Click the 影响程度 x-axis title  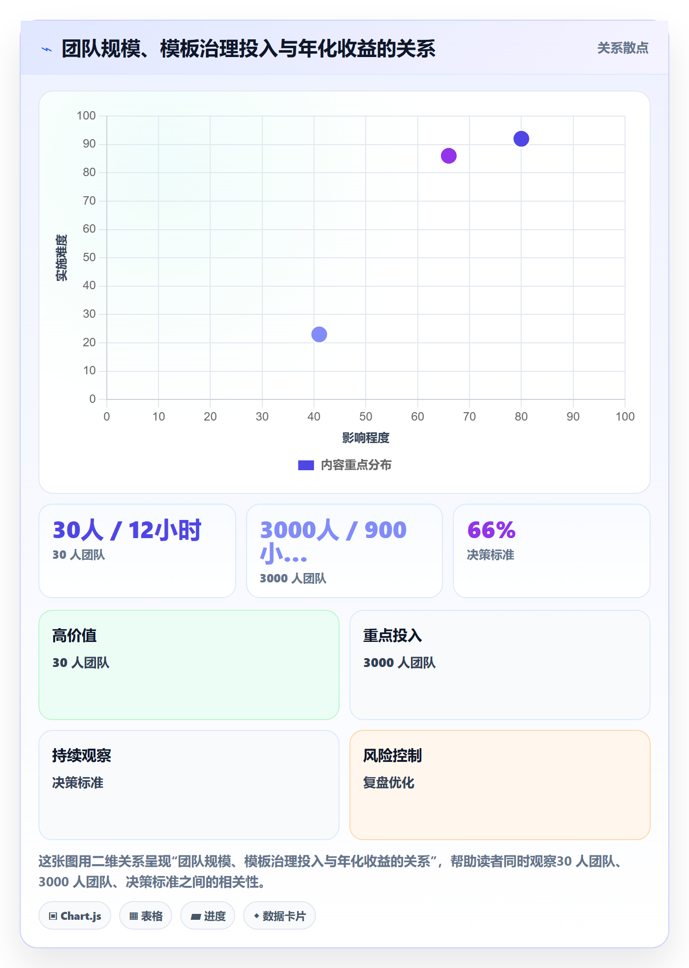click(366, 438)
